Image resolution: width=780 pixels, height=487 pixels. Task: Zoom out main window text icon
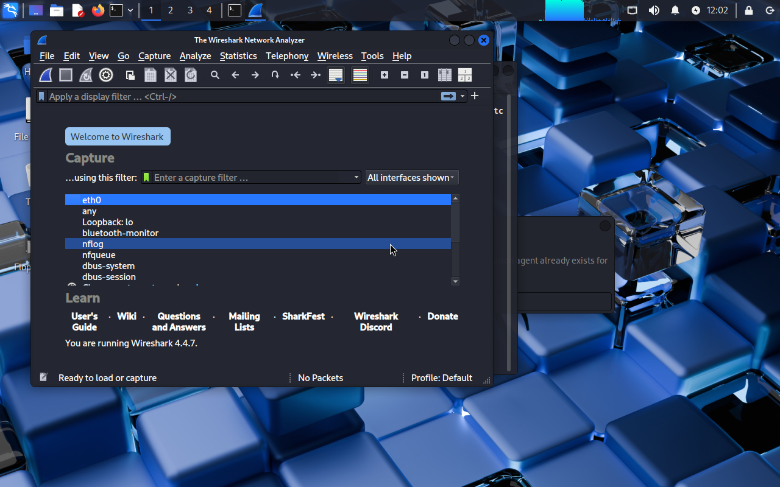tap(405, 75)
